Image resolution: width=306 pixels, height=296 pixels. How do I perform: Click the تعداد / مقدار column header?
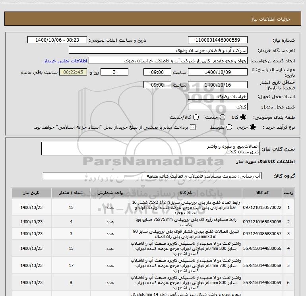coord(71,193)
